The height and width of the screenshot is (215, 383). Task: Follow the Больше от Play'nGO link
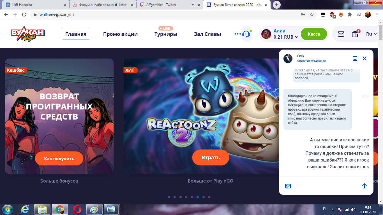(211, 181)
